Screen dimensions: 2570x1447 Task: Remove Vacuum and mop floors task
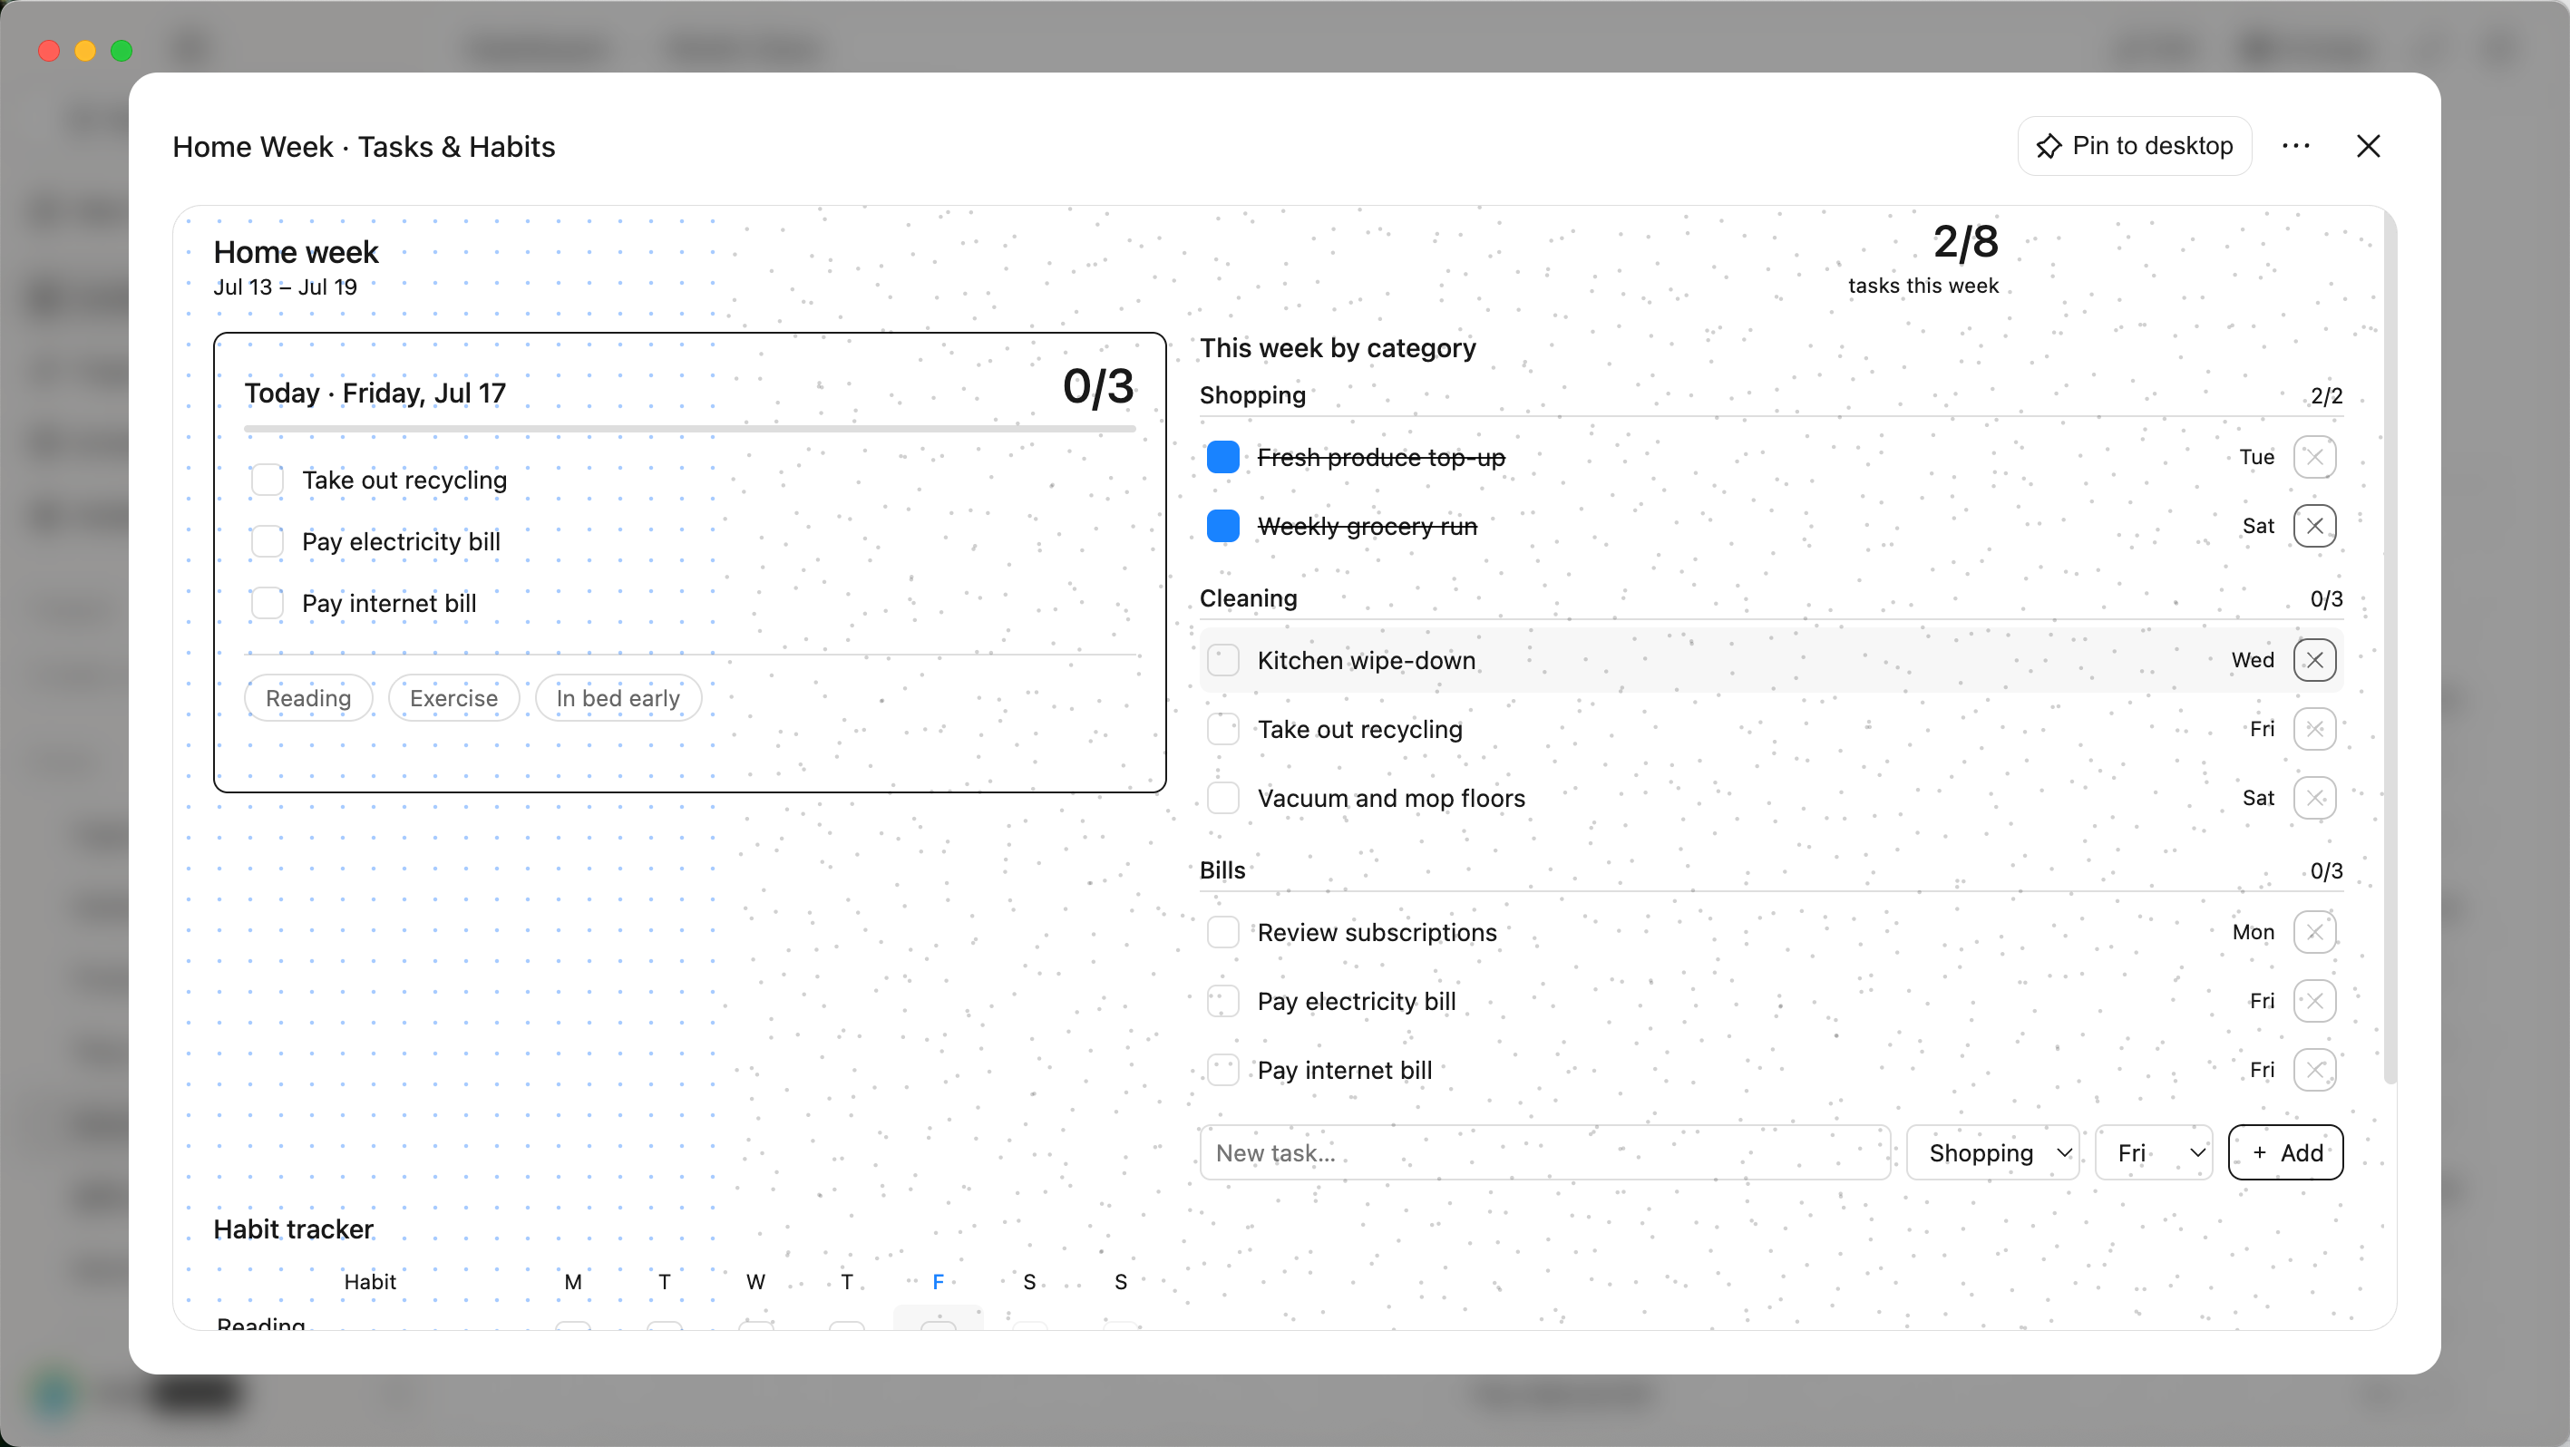pyautogui.click(x=2314, y=798)
